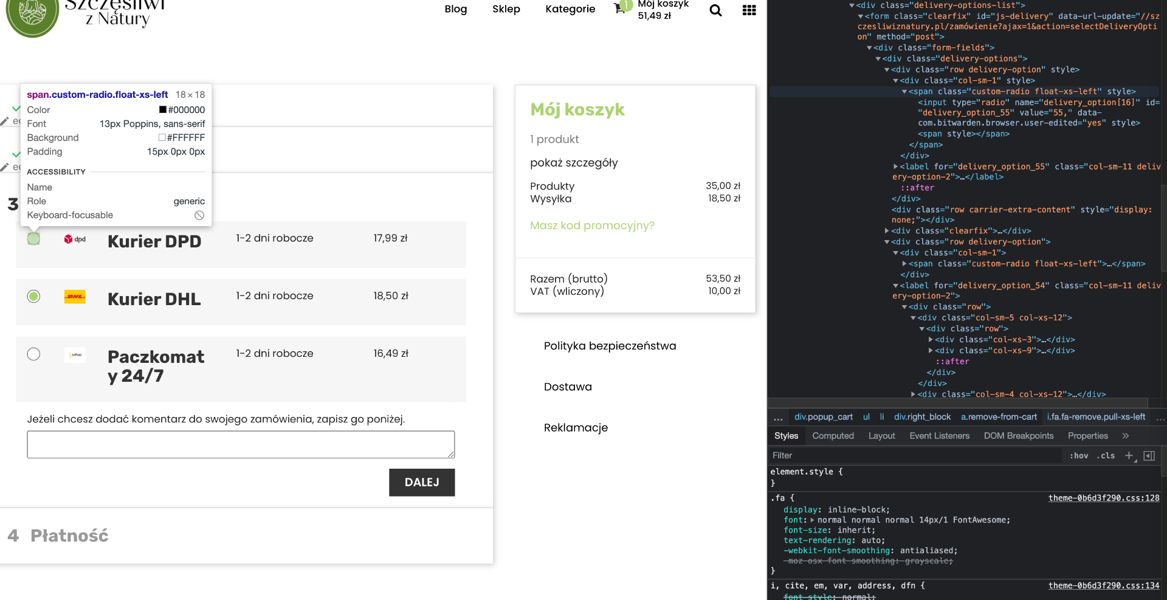The width and height of the screenshot is (1167, 600).
Task: Click the search magnifier icon in header
Action: (715, 10)
